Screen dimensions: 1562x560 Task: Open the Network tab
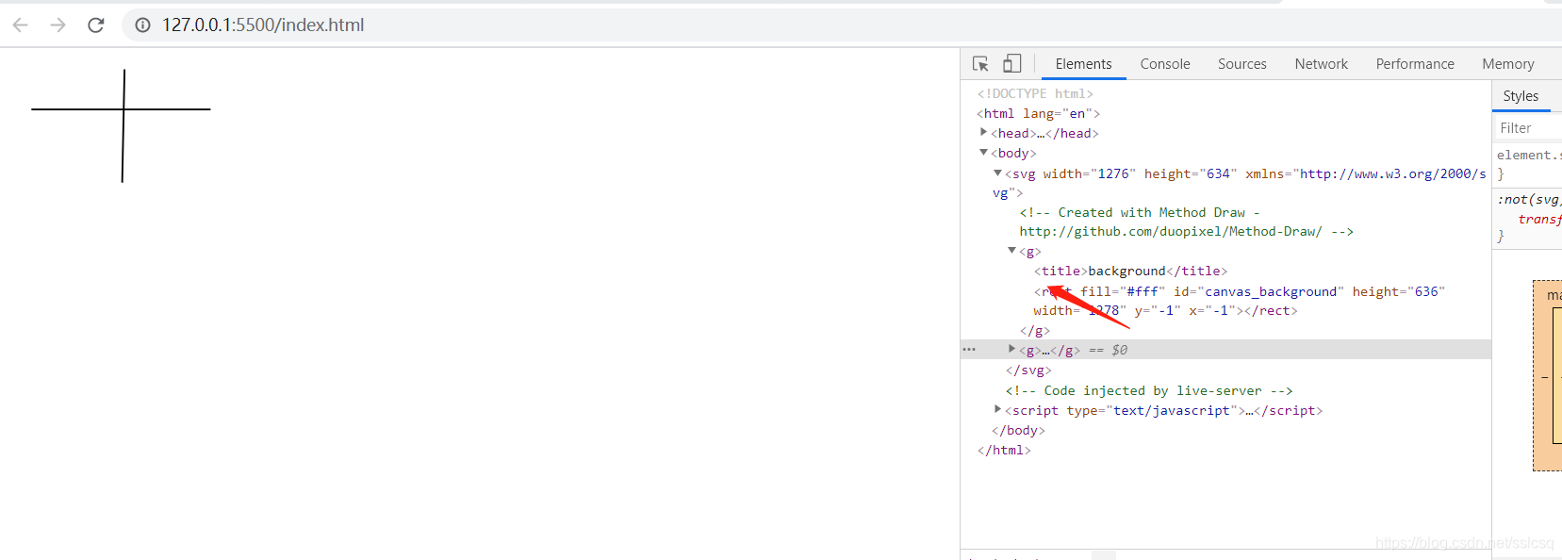pos(1321,64)
